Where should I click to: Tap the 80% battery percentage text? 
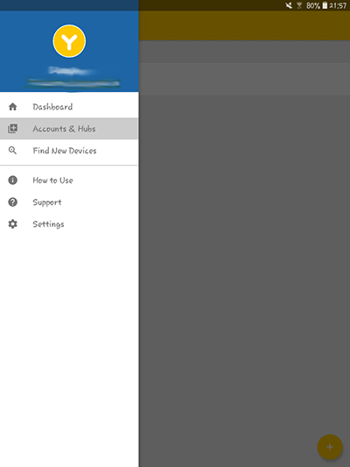313,5
